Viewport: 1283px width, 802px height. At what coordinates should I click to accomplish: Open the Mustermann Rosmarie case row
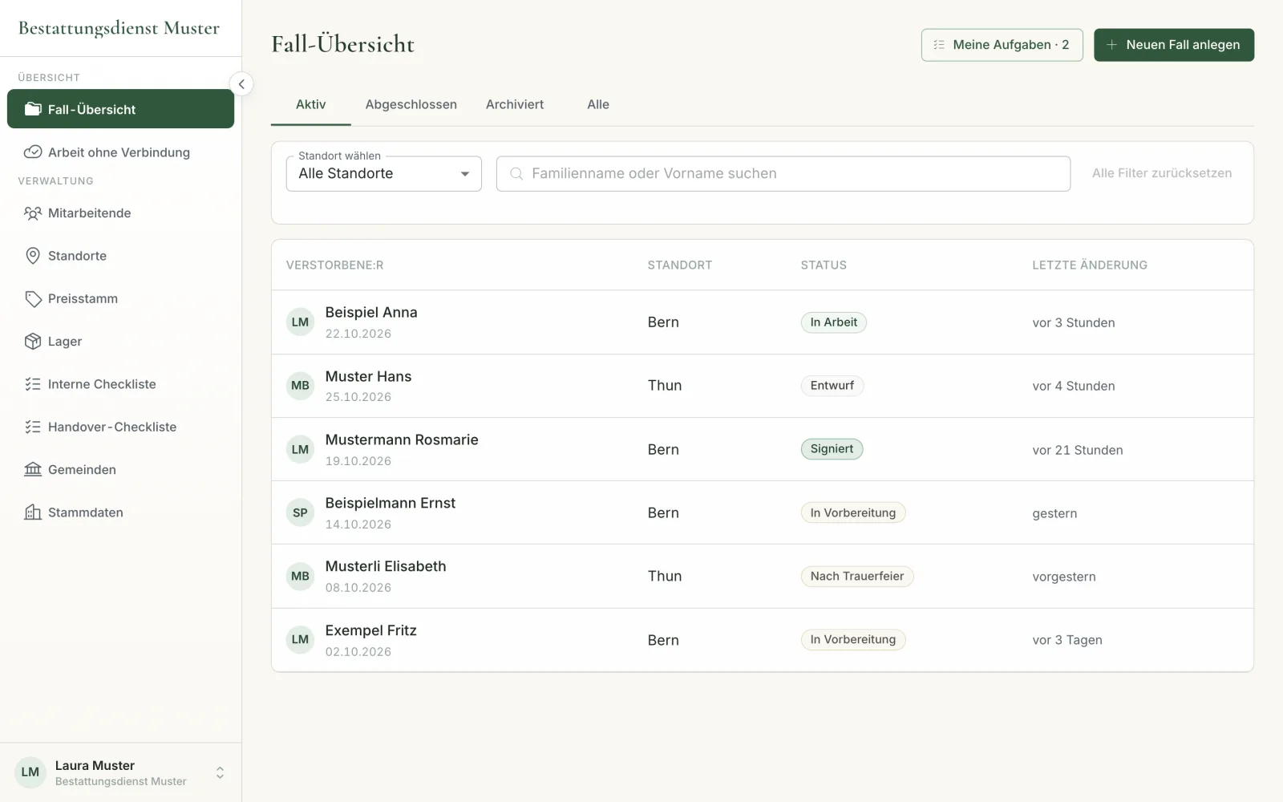pos(763,449)
